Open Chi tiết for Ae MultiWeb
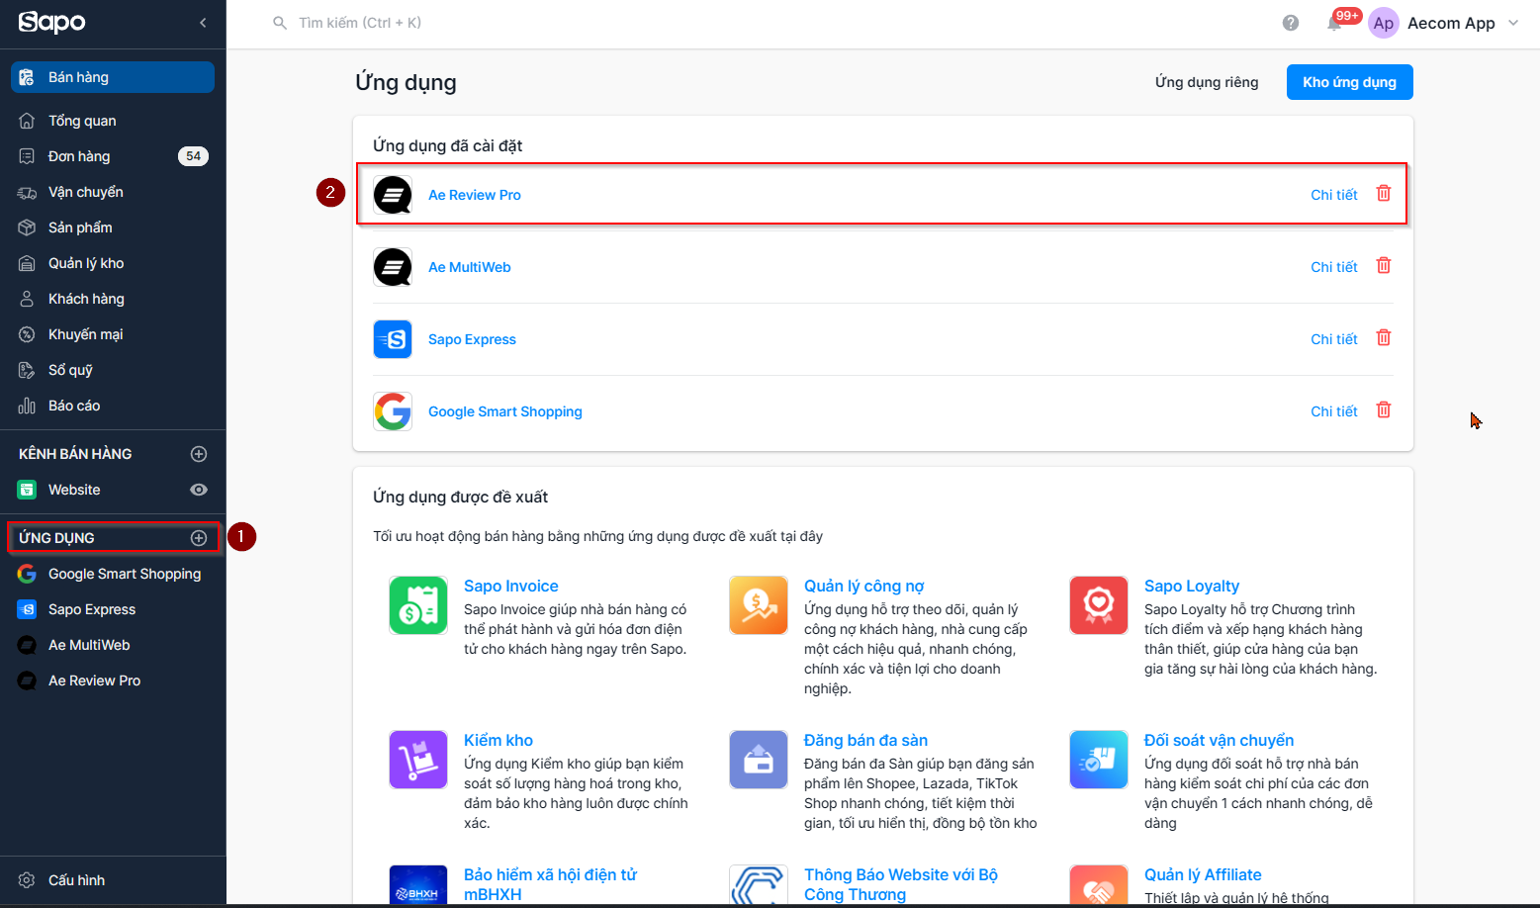The height and width of the screenshot is (908, 1540). pos(1333,267)
